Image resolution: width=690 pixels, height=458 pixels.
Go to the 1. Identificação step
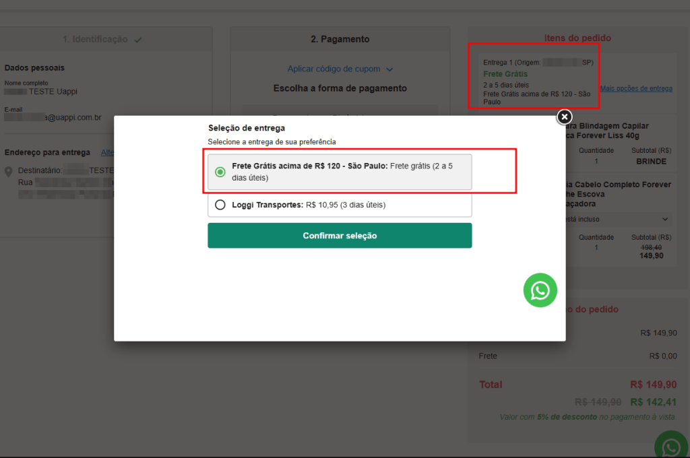pos(94,39)
